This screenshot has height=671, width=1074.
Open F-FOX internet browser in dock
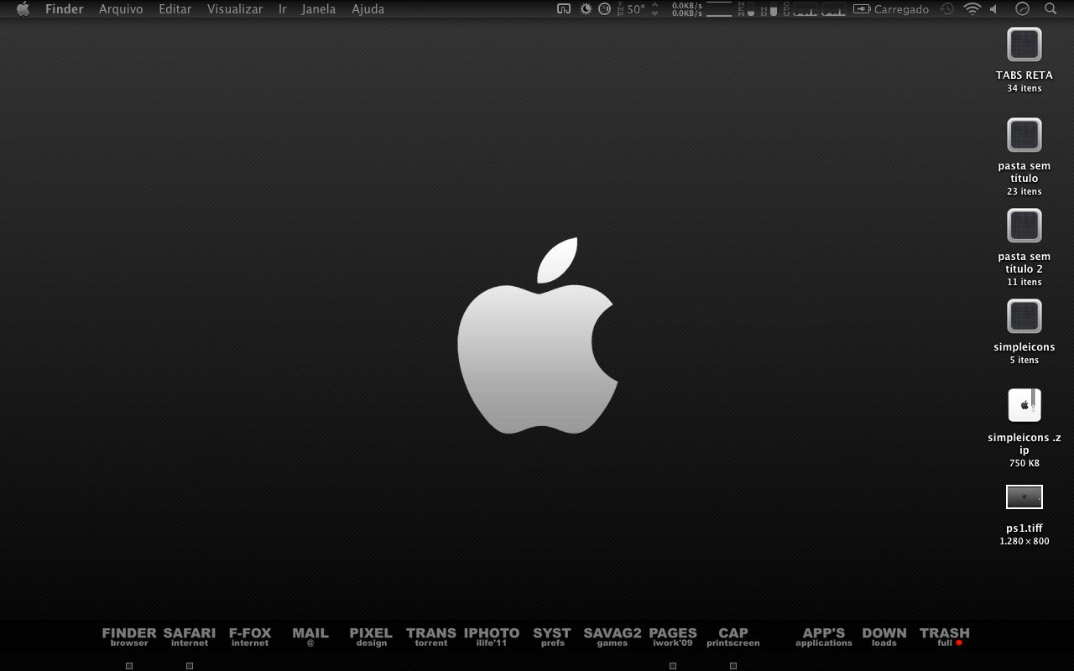pos(250,637)
